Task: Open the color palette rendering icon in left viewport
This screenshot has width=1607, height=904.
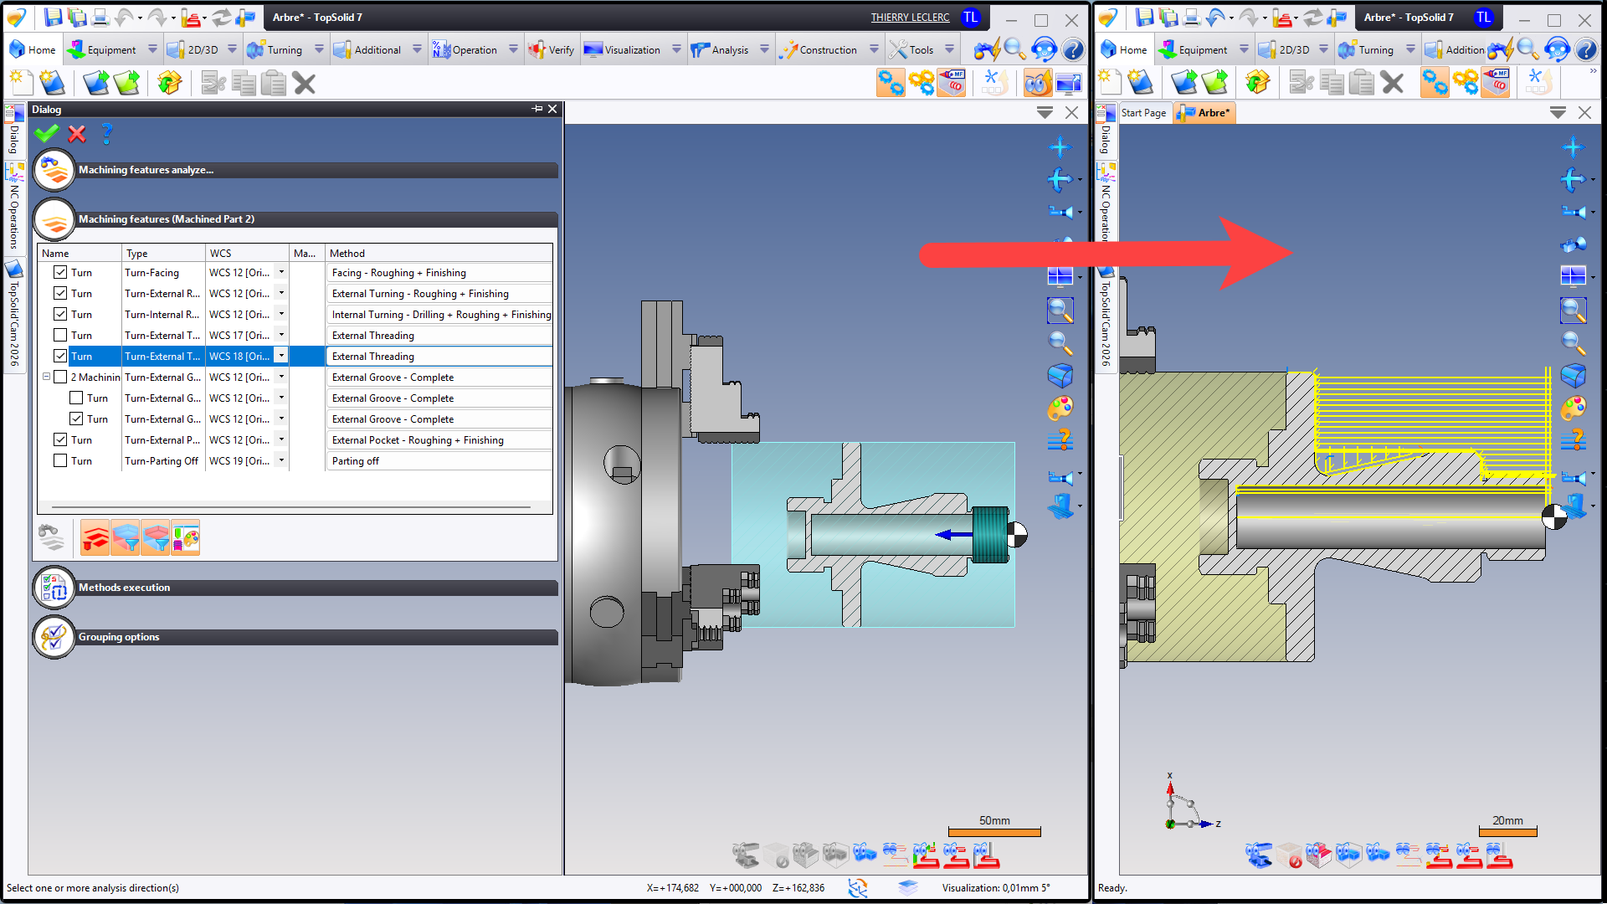Action: click(x=1060, y=408)
